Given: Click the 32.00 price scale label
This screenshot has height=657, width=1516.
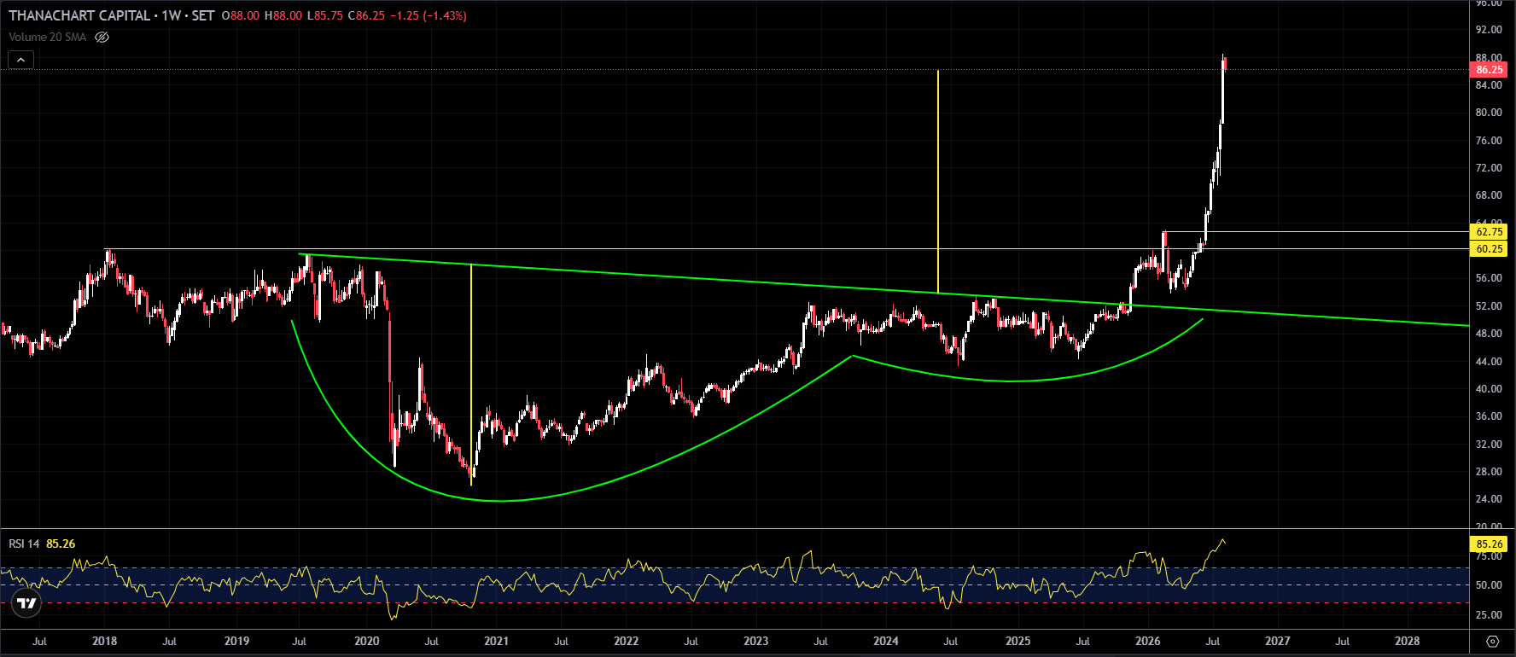Looking at the screenshot, I should [x=1489, y=445].
